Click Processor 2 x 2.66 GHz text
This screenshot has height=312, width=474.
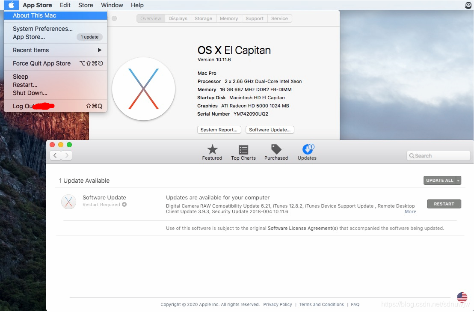(x=250, y=81)
